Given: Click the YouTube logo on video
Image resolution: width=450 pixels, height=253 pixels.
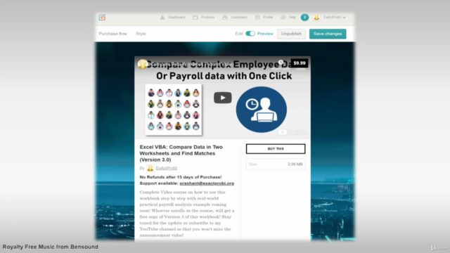Looking at the screenshot, I should coord(292,132).
